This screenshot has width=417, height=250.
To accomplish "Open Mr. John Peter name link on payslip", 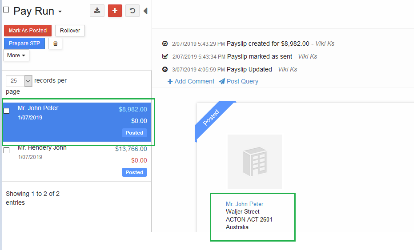I will point(245,204).
